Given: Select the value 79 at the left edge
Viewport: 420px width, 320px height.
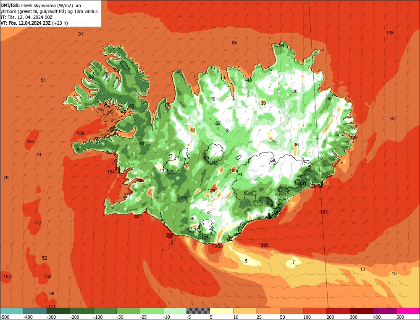Looking at the screenshot, I should point(6,178).
